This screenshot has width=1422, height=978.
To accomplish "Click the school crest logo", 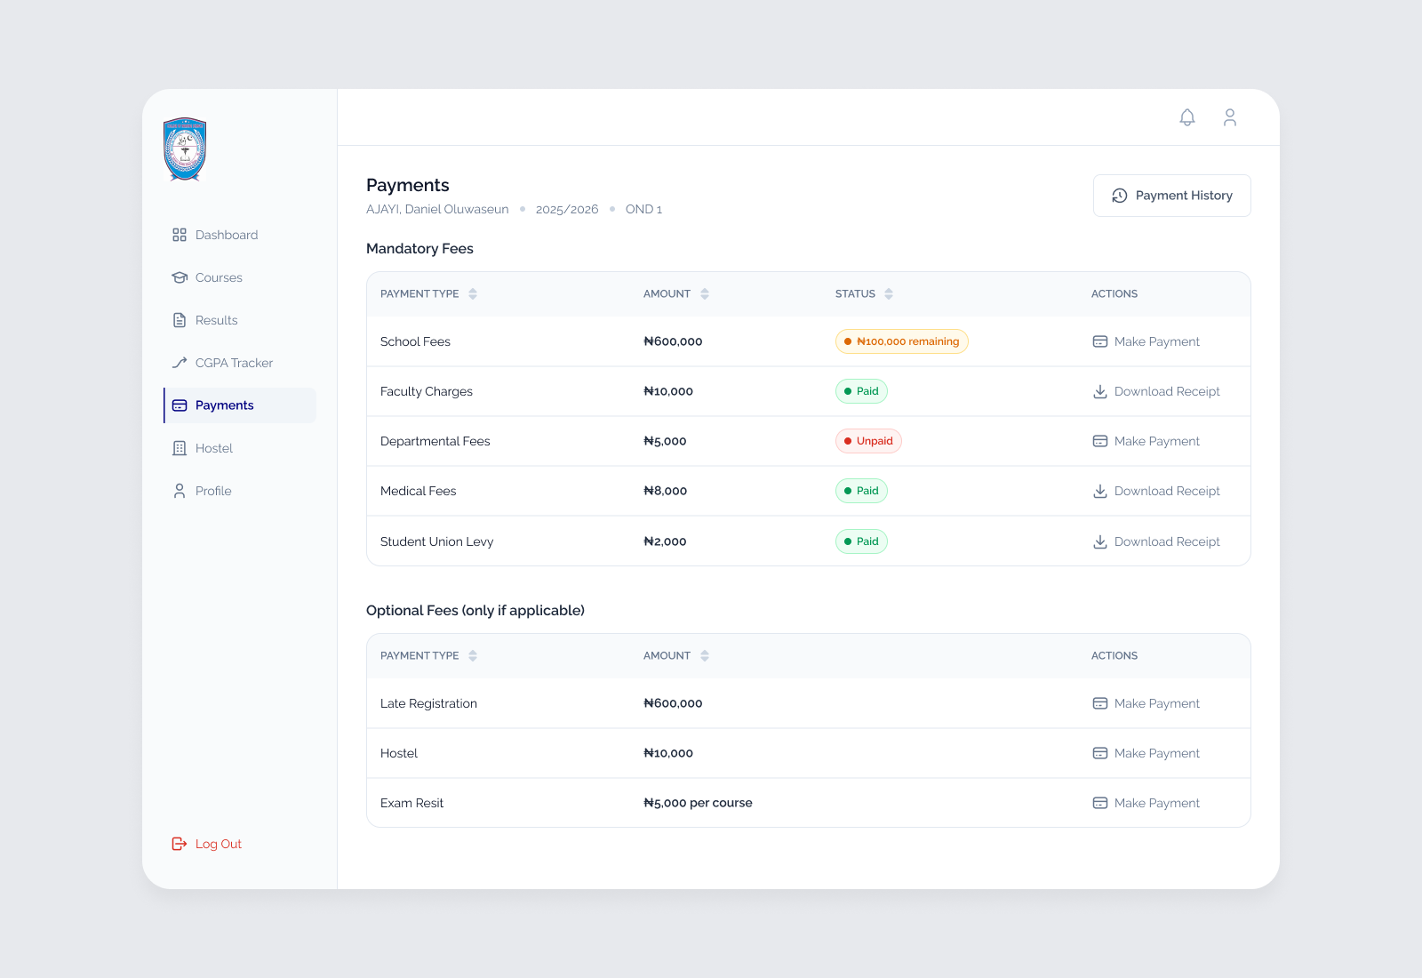I will coord(185,149).
